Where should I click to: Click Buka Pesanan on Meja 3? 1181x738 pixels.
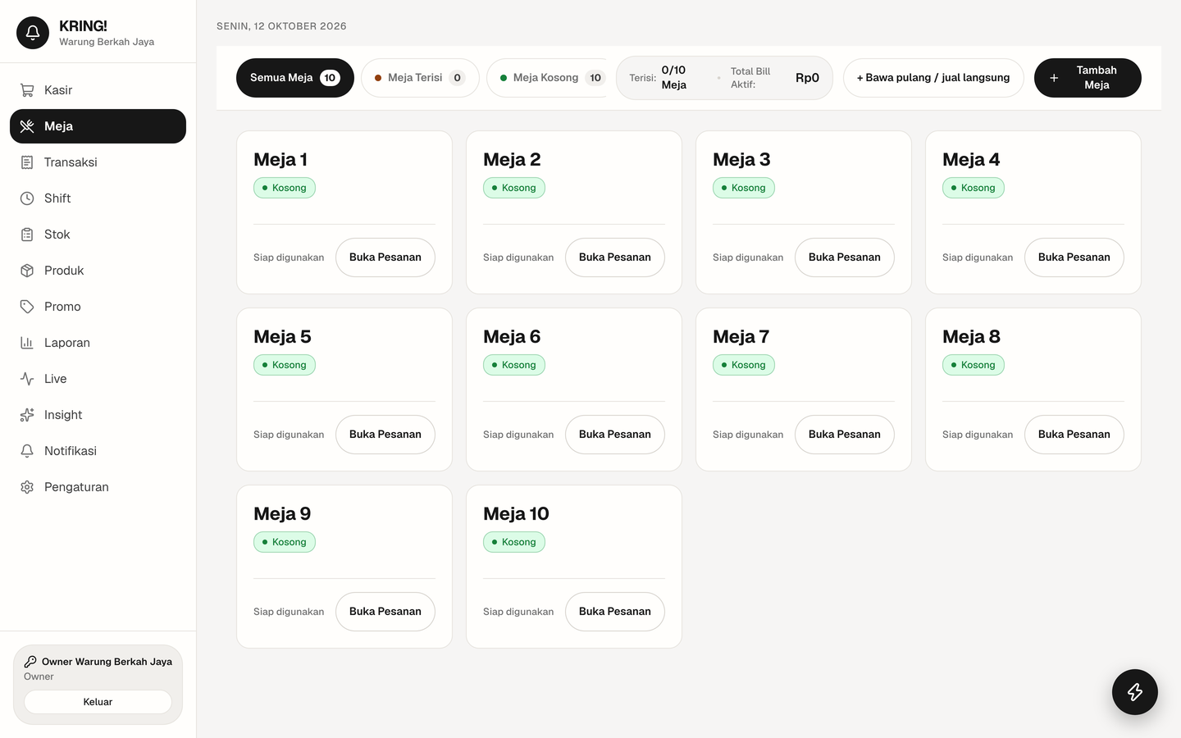[x=845, y=257]
